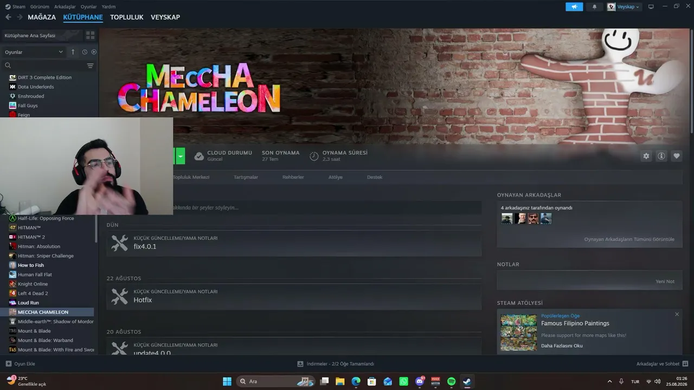This screenshot has width=694, height=390.
Task: Open the Oyunlar menu in menu bar
Action: tap(89, 6)
